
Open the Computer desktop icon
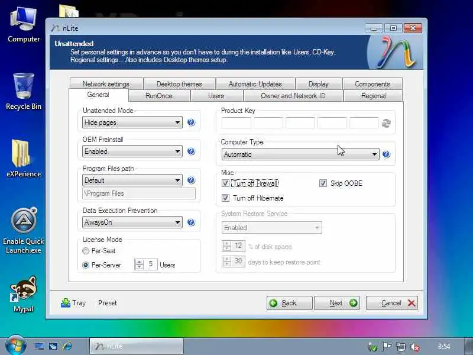pyautogui.click(x=24, y=25)
